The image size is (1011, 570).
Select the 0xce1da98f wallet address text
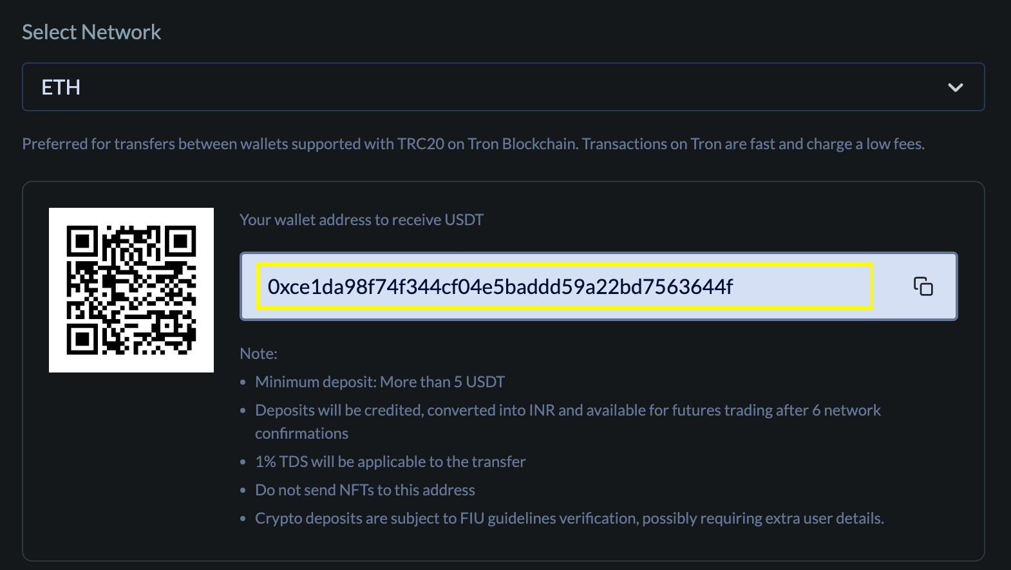click(500, 287)
